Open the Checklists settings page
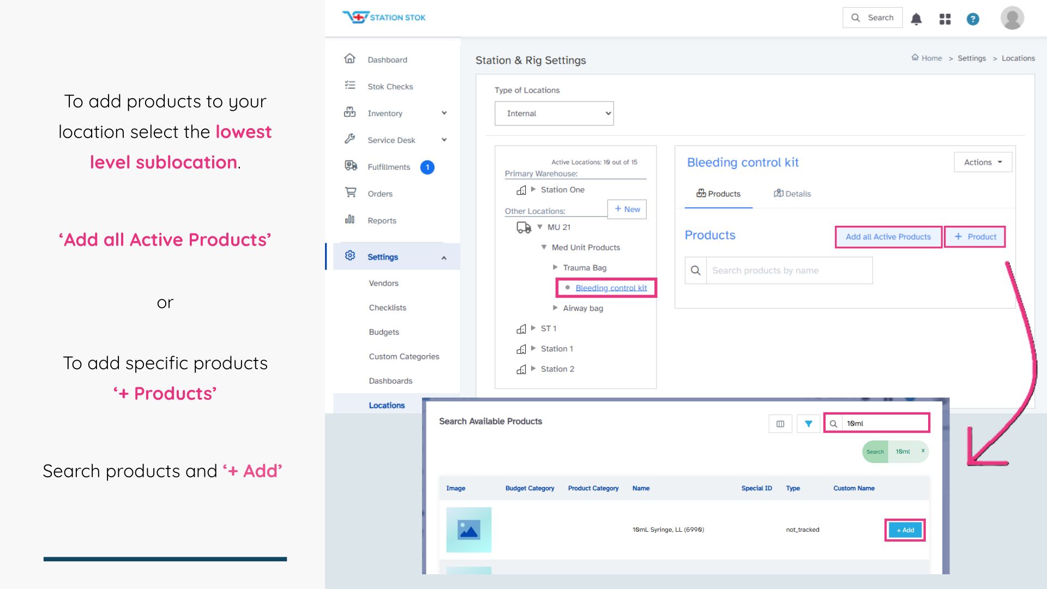 point(387,308)
